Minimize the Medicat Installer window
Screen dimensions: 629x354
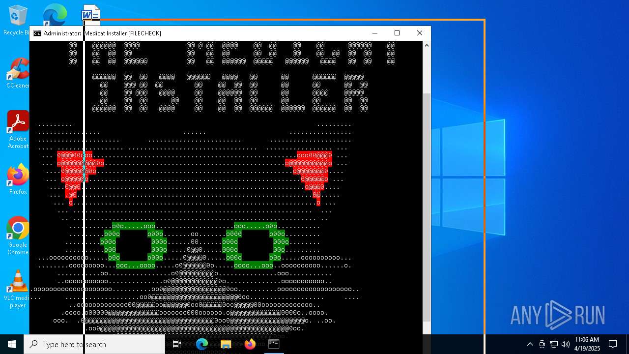(375, 33)
